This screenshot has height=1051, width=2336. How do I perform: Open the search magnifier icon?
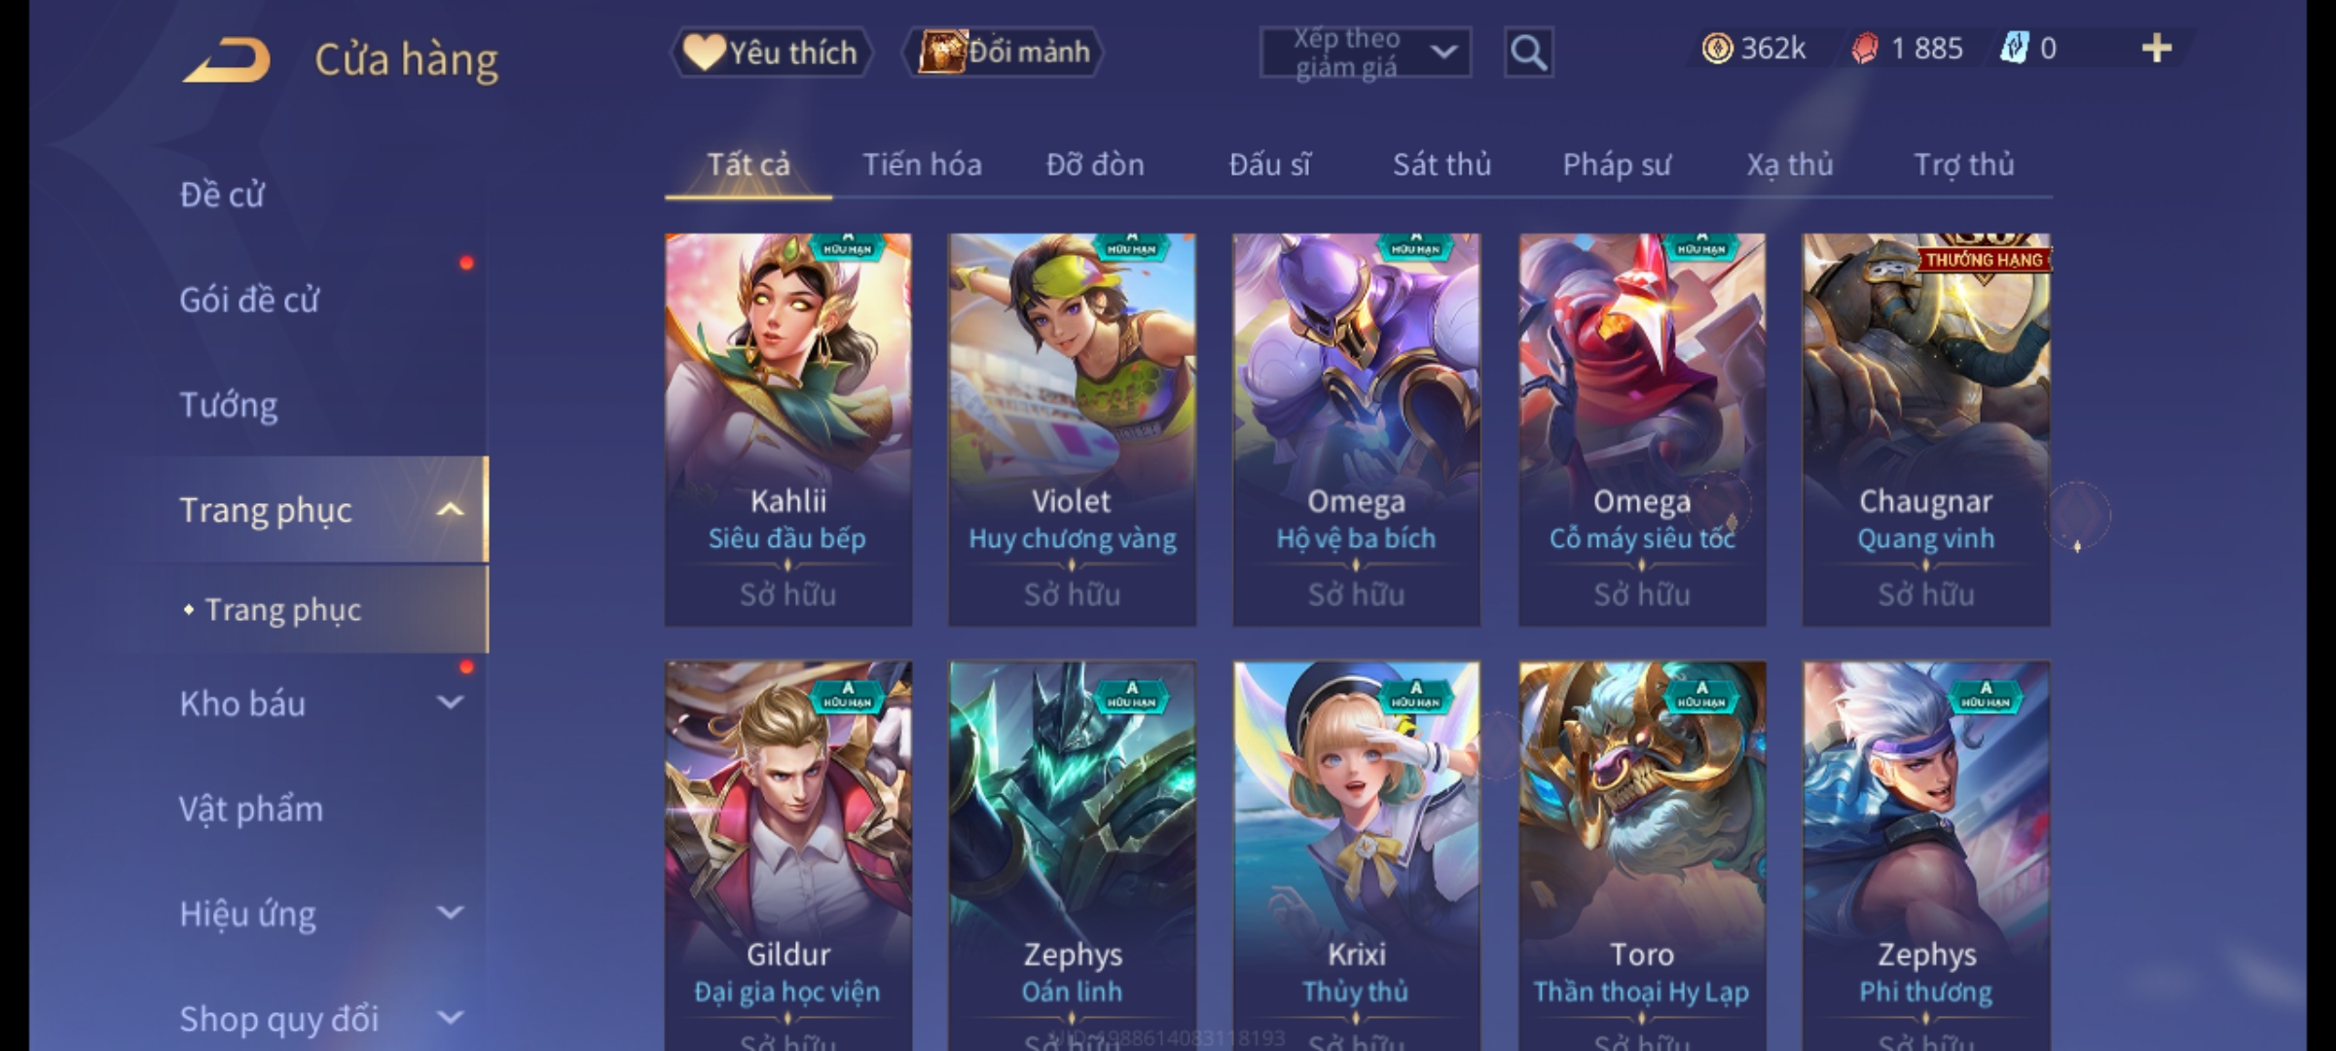[x=1528, y=52]
